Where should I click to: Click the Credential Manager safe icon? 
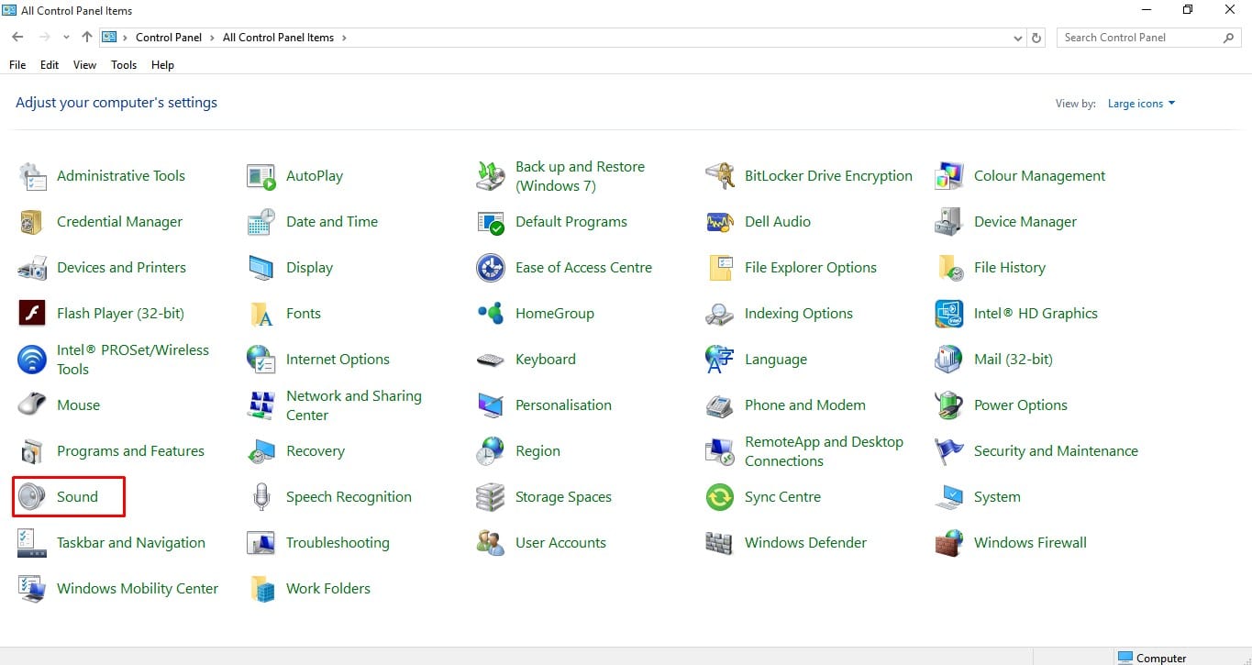click(x=32, y=222)
